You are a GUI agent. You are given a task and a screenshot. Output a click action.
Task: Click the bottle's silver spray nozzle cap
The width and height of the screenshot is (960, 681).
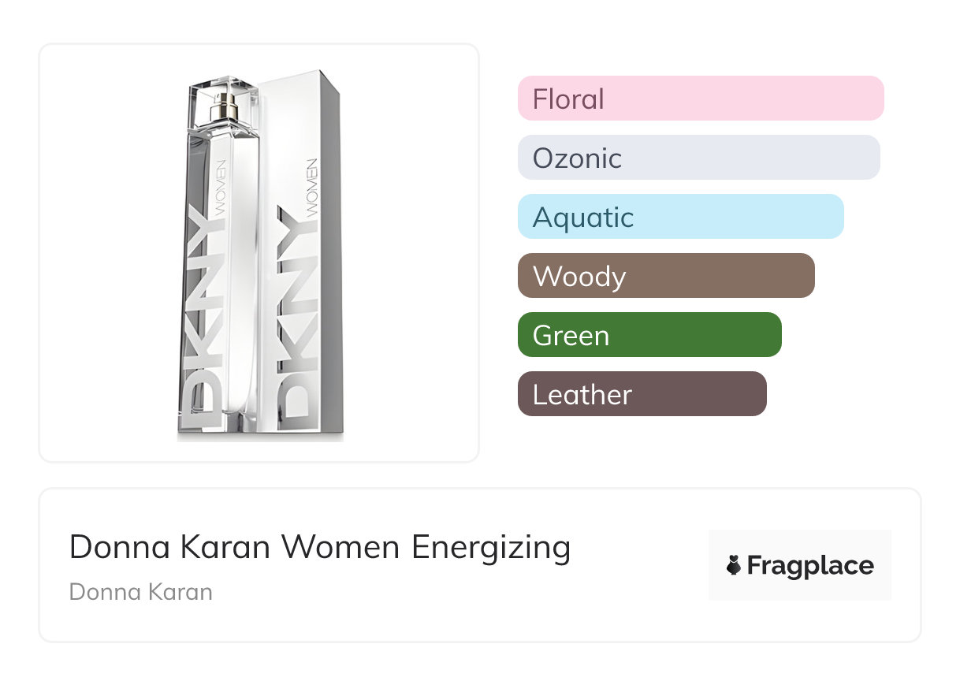click(223, 106)
